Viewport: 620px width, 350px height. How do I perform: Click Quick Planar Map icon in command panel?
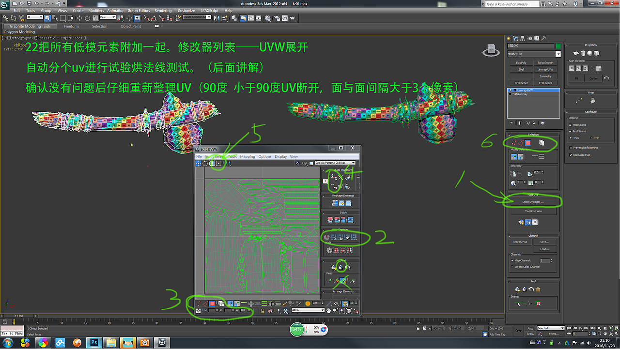(521, 222)
